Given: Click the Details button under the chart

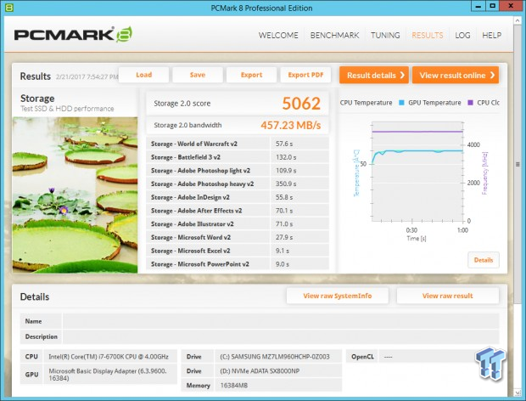Looking at the screenshot, I should click(483, 260).
